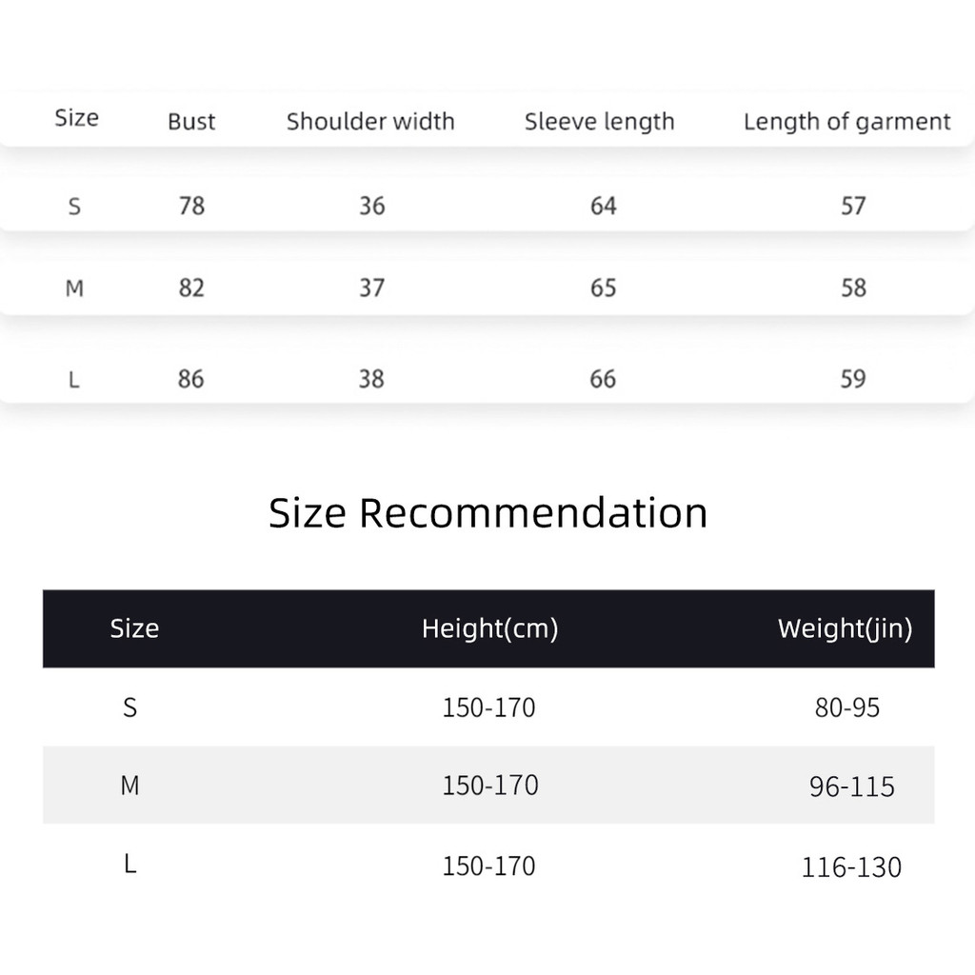Click the "Length of garment" column header

pos(846,122)
